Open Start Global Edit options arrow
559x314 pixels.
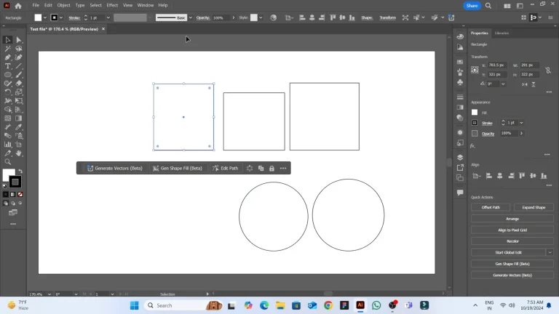pyautogui.click(x=550, y=252)
